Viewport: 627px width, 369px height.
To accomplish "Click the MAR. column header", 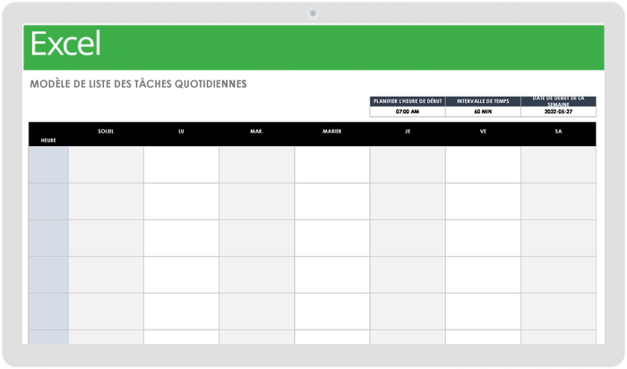I will (256, 131).
